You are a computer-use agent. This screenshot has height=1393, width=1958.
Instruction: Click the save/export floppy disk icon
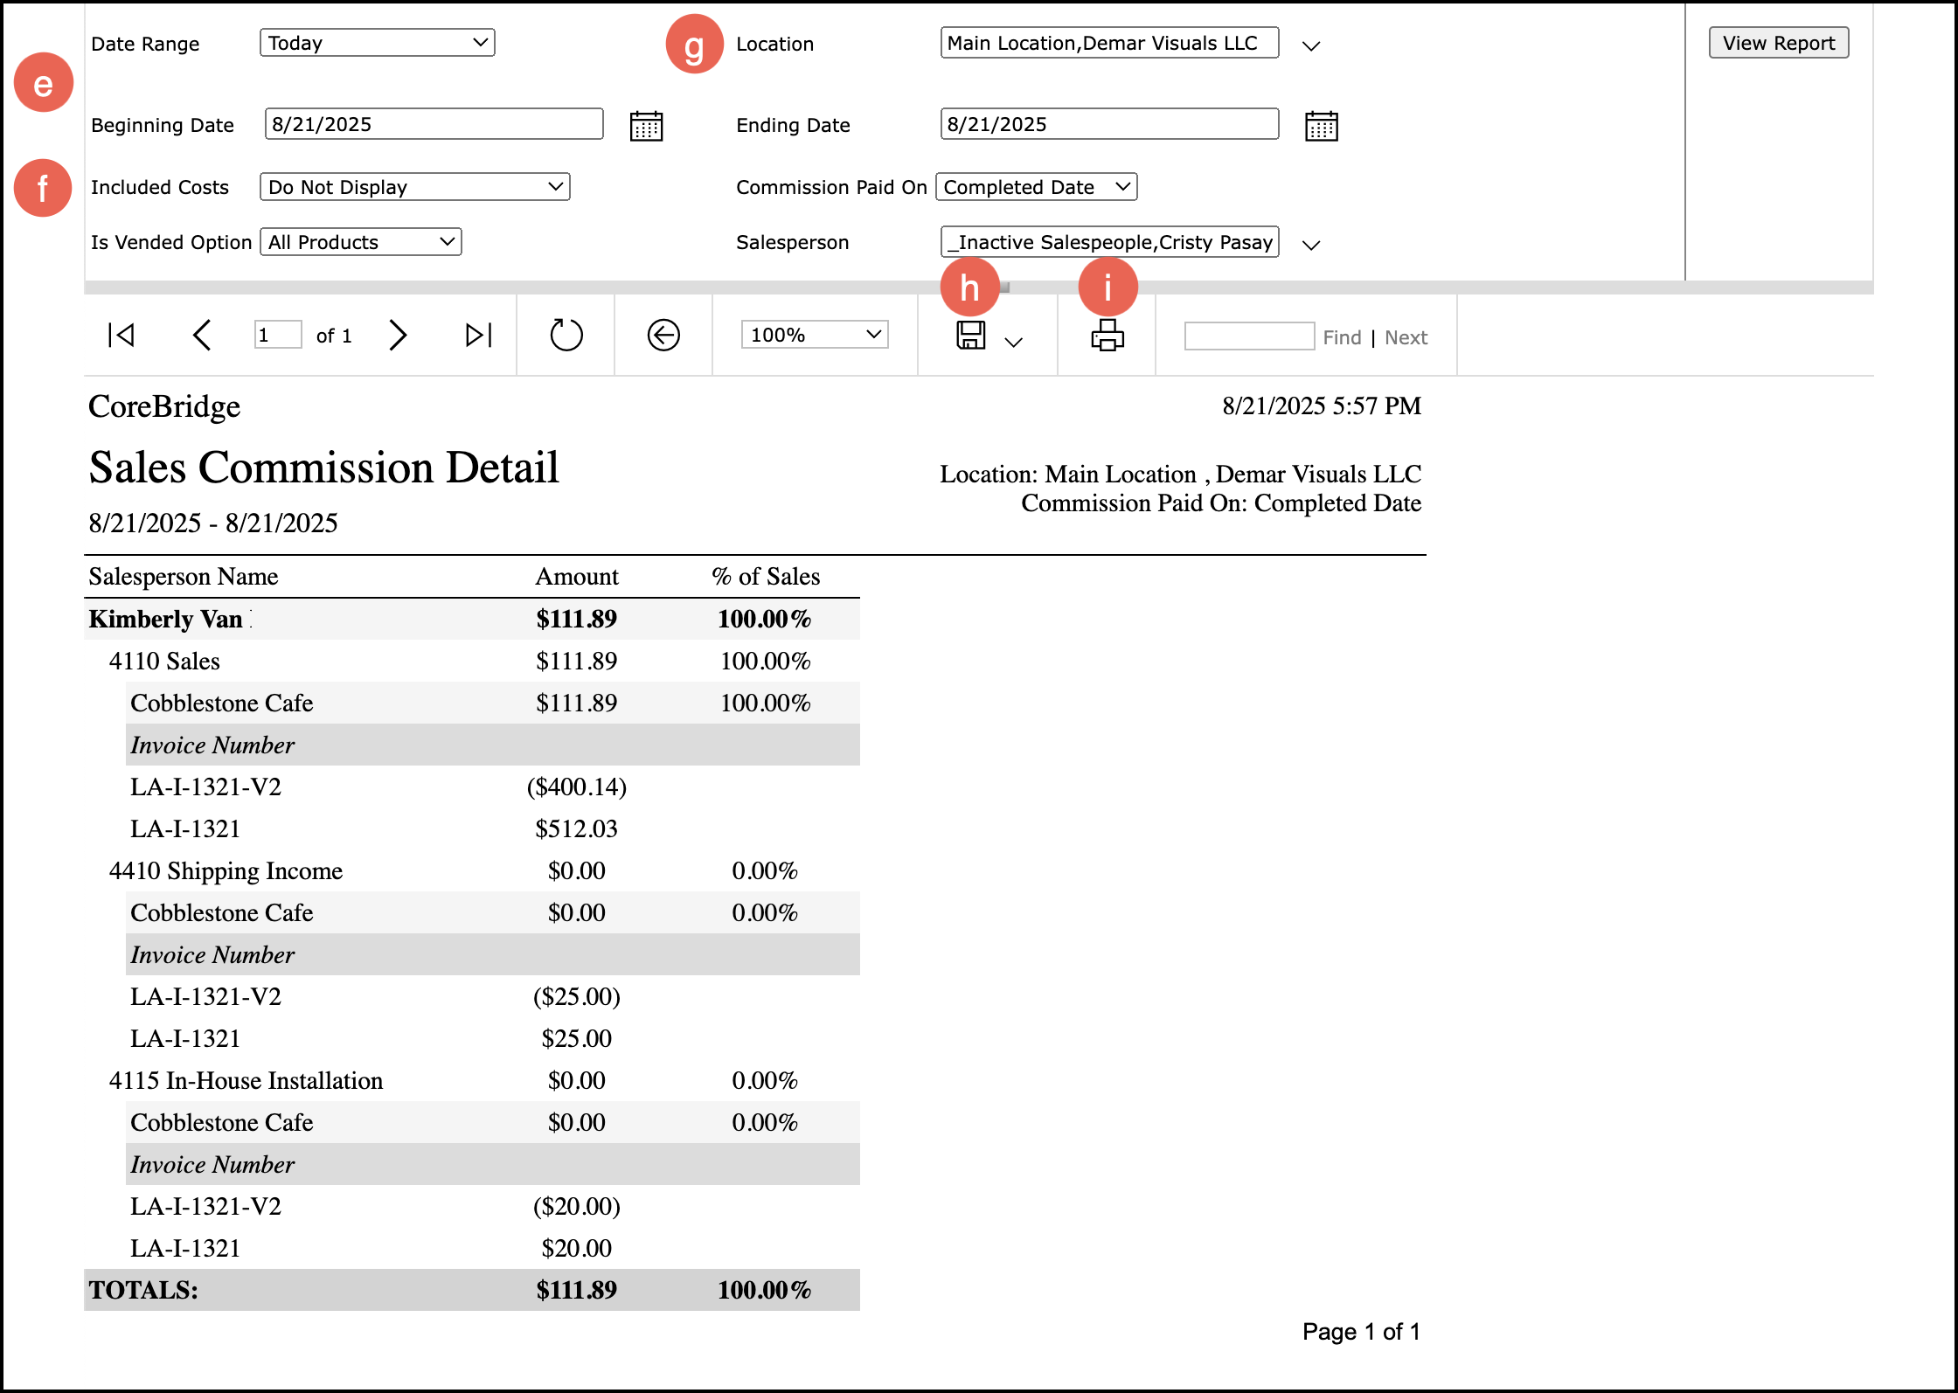pos(971,336)
